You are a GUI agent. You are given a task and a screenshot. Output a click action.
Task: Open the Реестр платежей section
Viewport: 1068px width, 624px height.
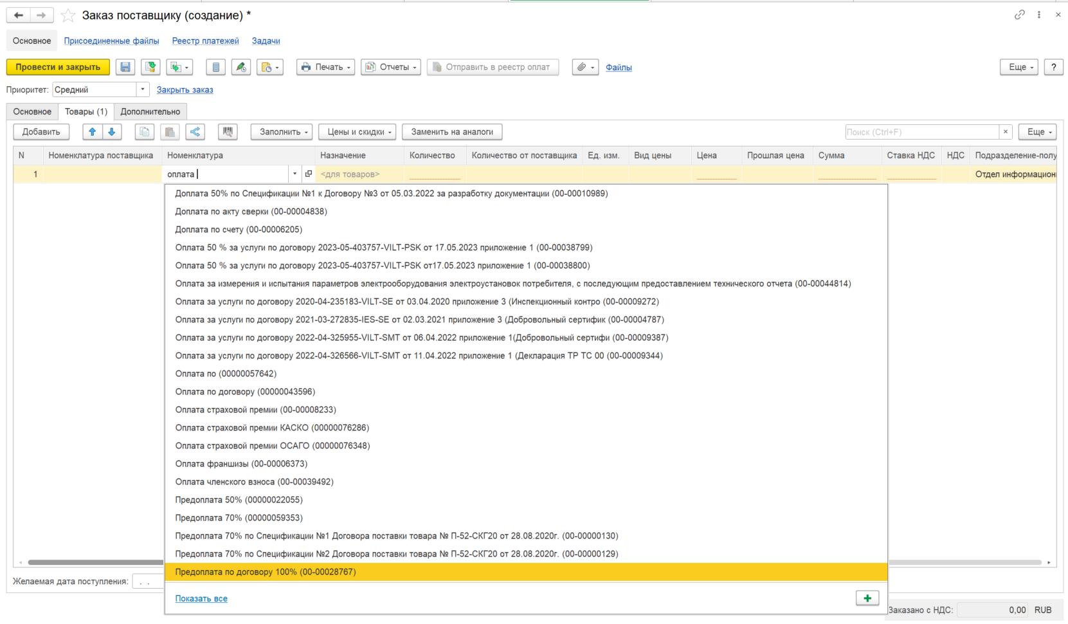coord(205,41)
